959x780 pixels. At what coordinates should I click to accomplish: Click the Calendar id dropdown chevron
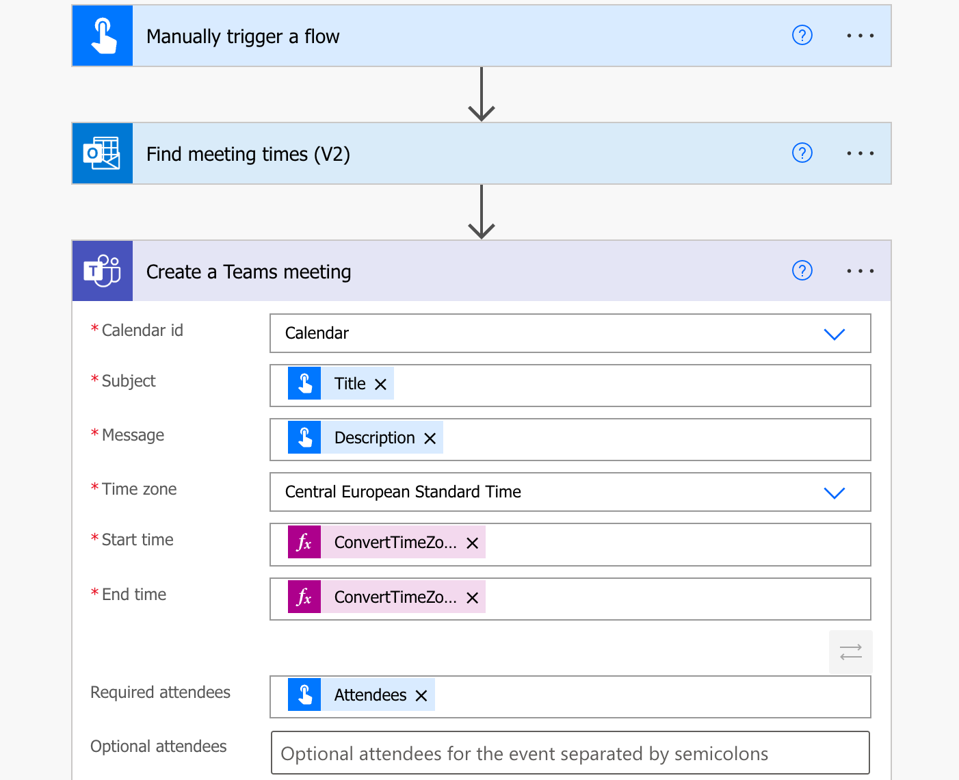[x=835, y=334]
